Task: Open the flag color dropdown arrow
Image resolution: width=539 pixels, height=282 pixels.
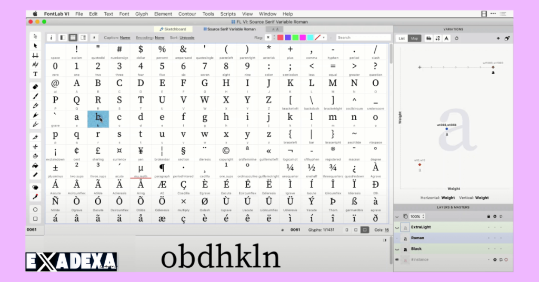Action: pos(324,37)
